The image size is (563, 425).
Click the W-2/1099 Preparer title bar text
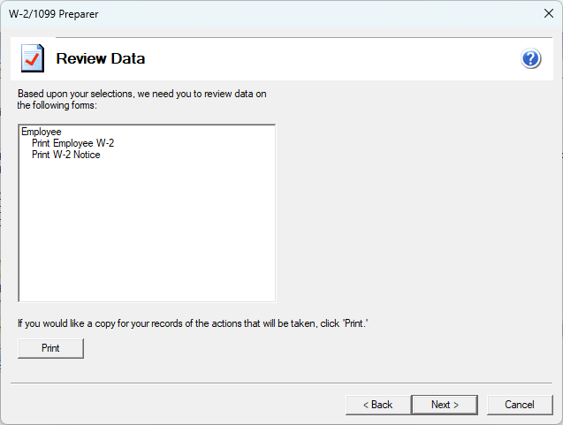54,13
